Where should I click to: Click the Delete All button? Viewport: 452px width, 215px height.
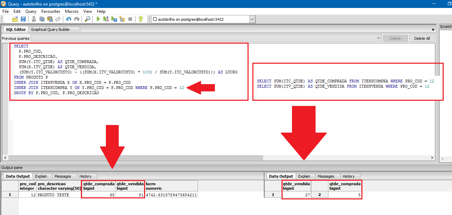pyautogui.click(x=422, y=38)
